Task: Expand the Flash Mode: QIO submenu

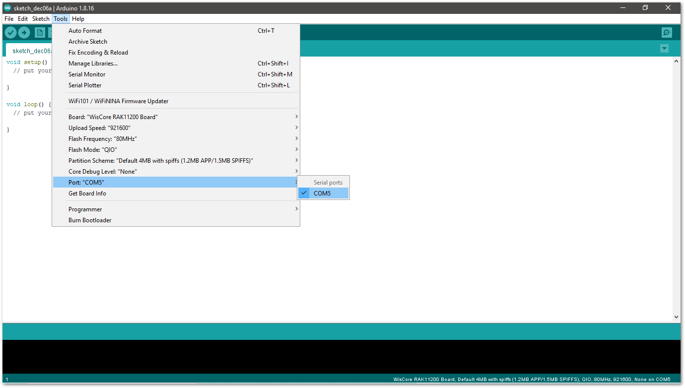Action: point(176,150)
